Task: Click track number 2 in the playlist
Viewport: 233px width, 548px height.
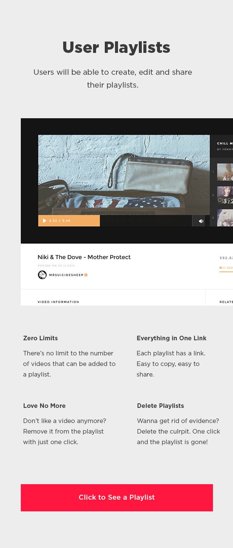Action: coord(213,195)
